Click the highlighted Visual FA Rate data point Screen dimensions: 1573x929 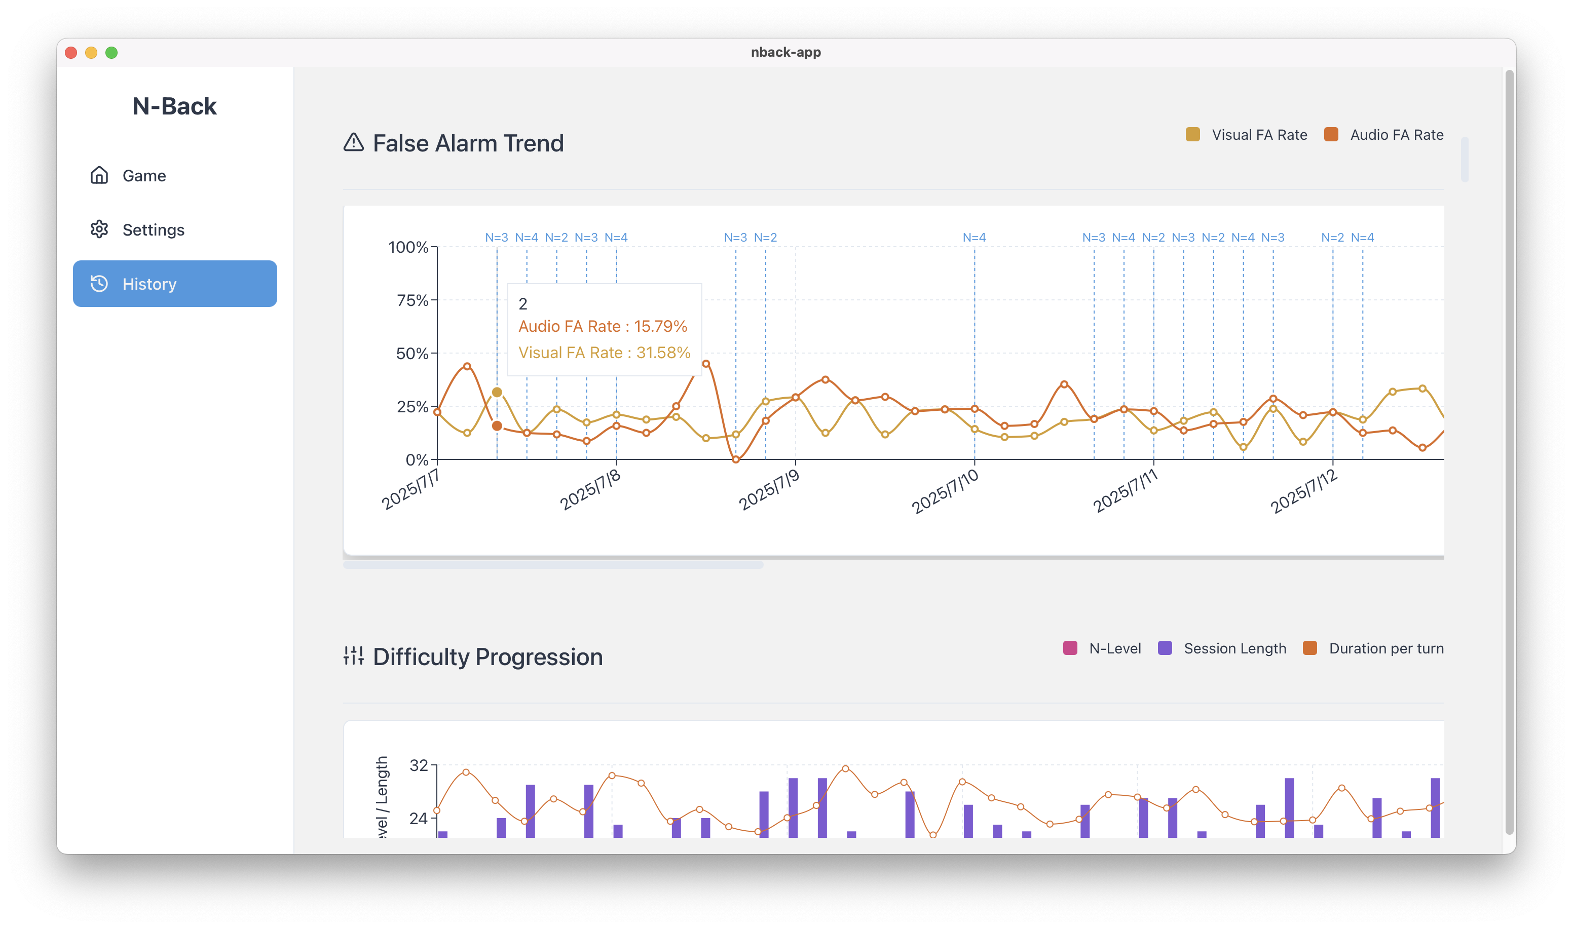(497, 393)
